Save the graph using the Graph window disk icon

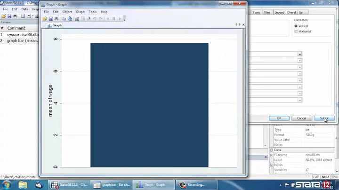coord(50,19)
